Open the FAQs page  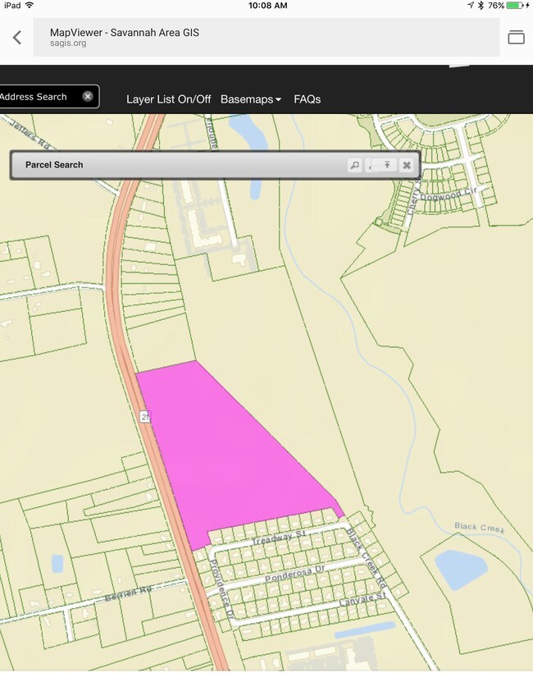point(307,99)
